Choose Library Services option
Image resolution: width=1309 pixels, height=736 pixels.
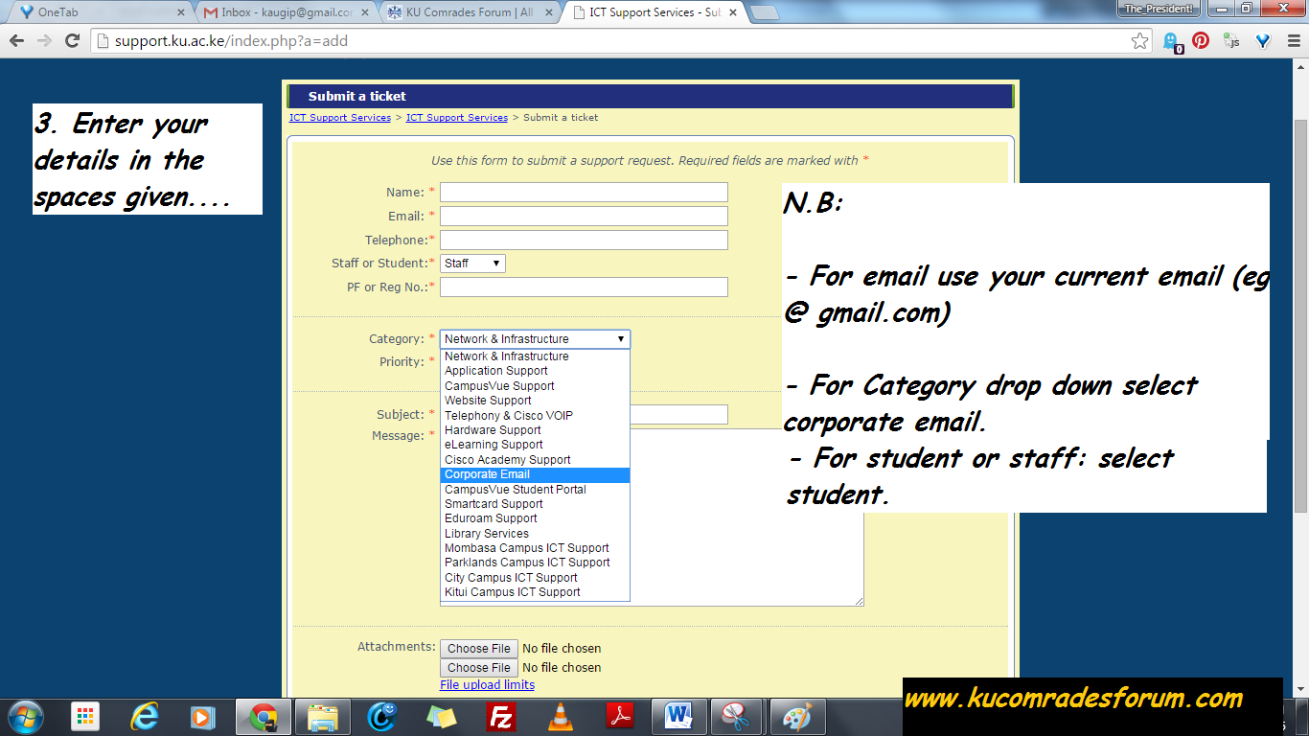point(535,534)
